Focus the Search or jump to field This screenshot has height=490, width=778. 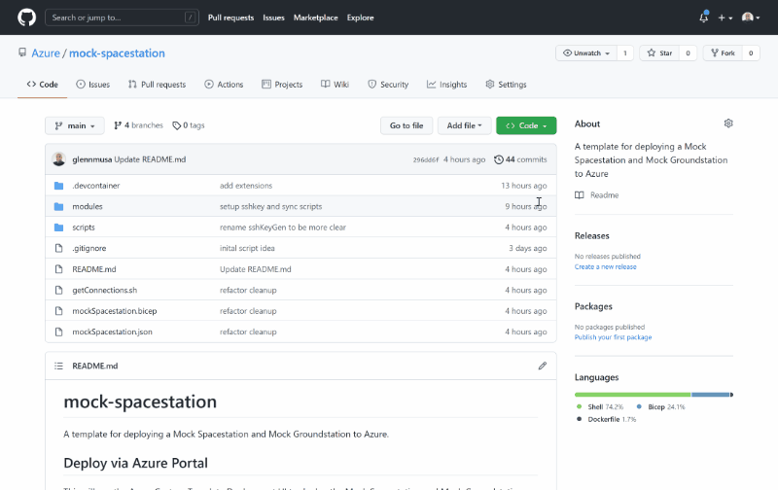(123, 17)
